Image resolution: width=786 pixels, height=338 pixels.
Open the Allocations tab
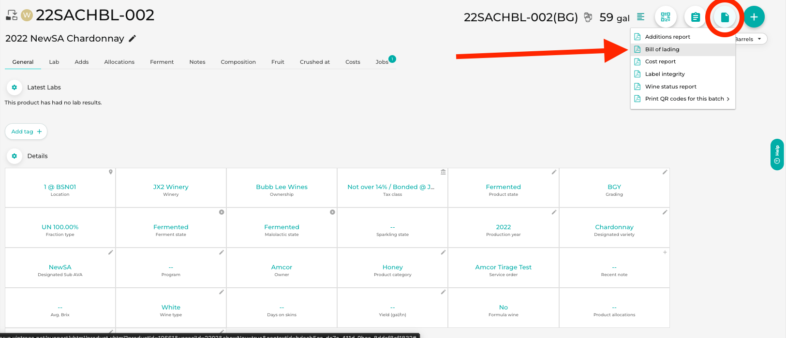(x=119, y=62)
